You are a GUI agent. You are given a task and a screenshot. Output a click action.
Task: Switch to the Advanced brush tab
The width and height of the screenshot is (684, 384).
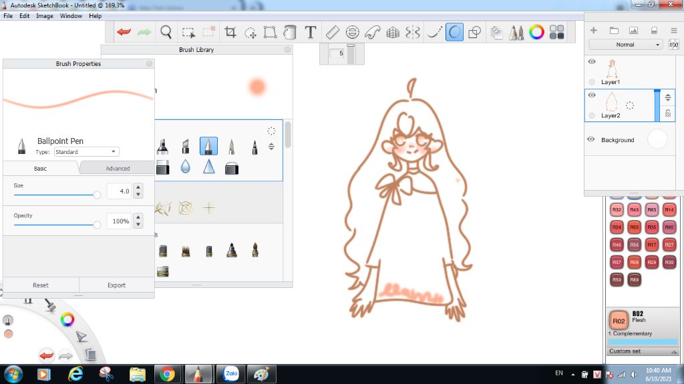[x=118, y=168]
